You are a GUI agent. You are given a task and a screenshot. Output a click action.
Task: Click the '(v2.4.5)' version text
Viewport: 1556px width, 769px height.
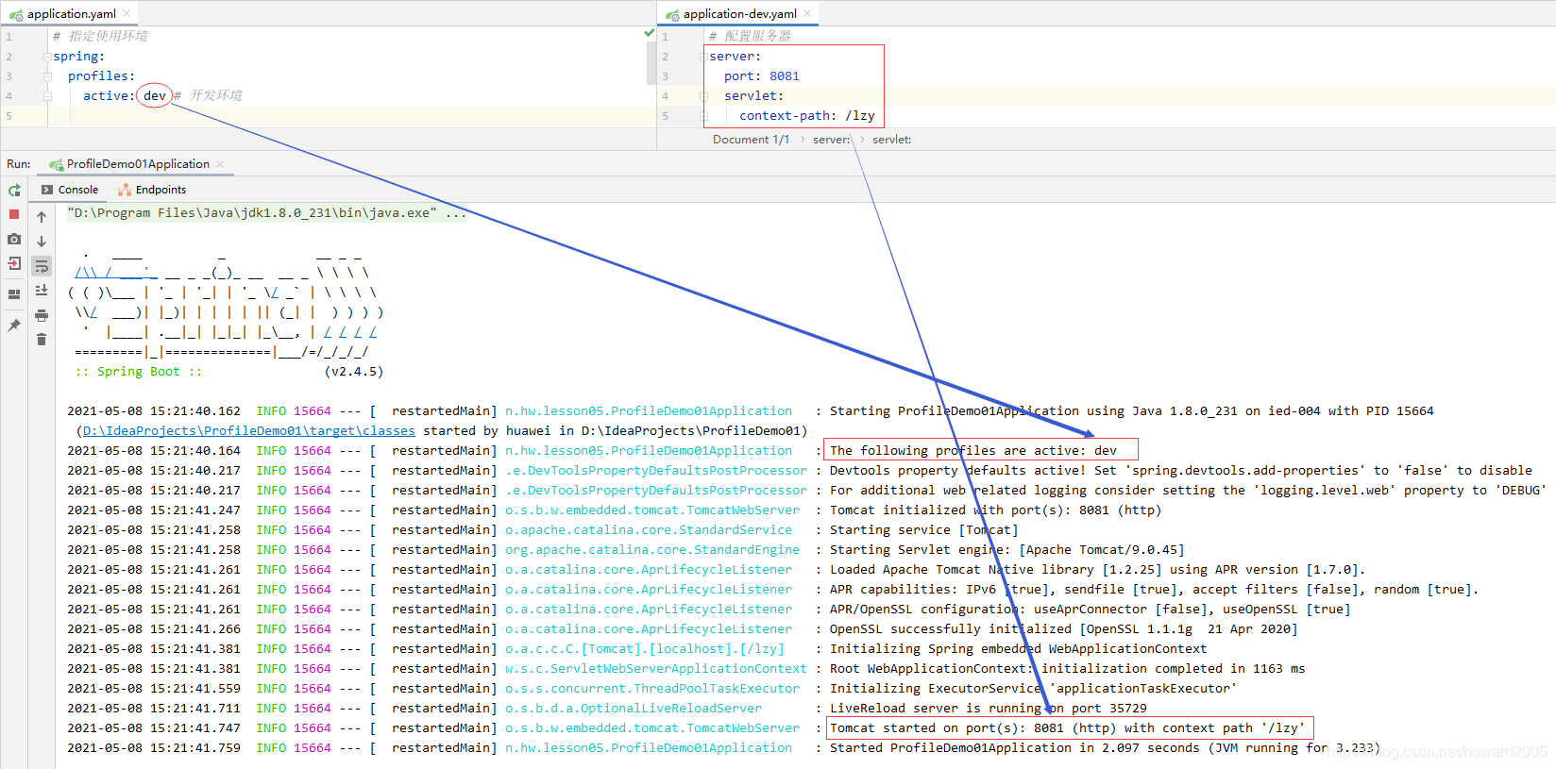[x=354, y=372]
